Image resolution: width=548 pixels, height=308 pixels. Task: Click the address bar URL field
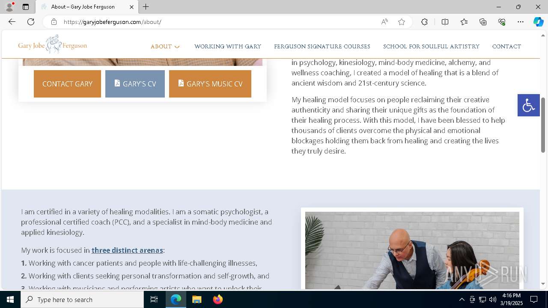pyautogui.click(x=218, y=22)
